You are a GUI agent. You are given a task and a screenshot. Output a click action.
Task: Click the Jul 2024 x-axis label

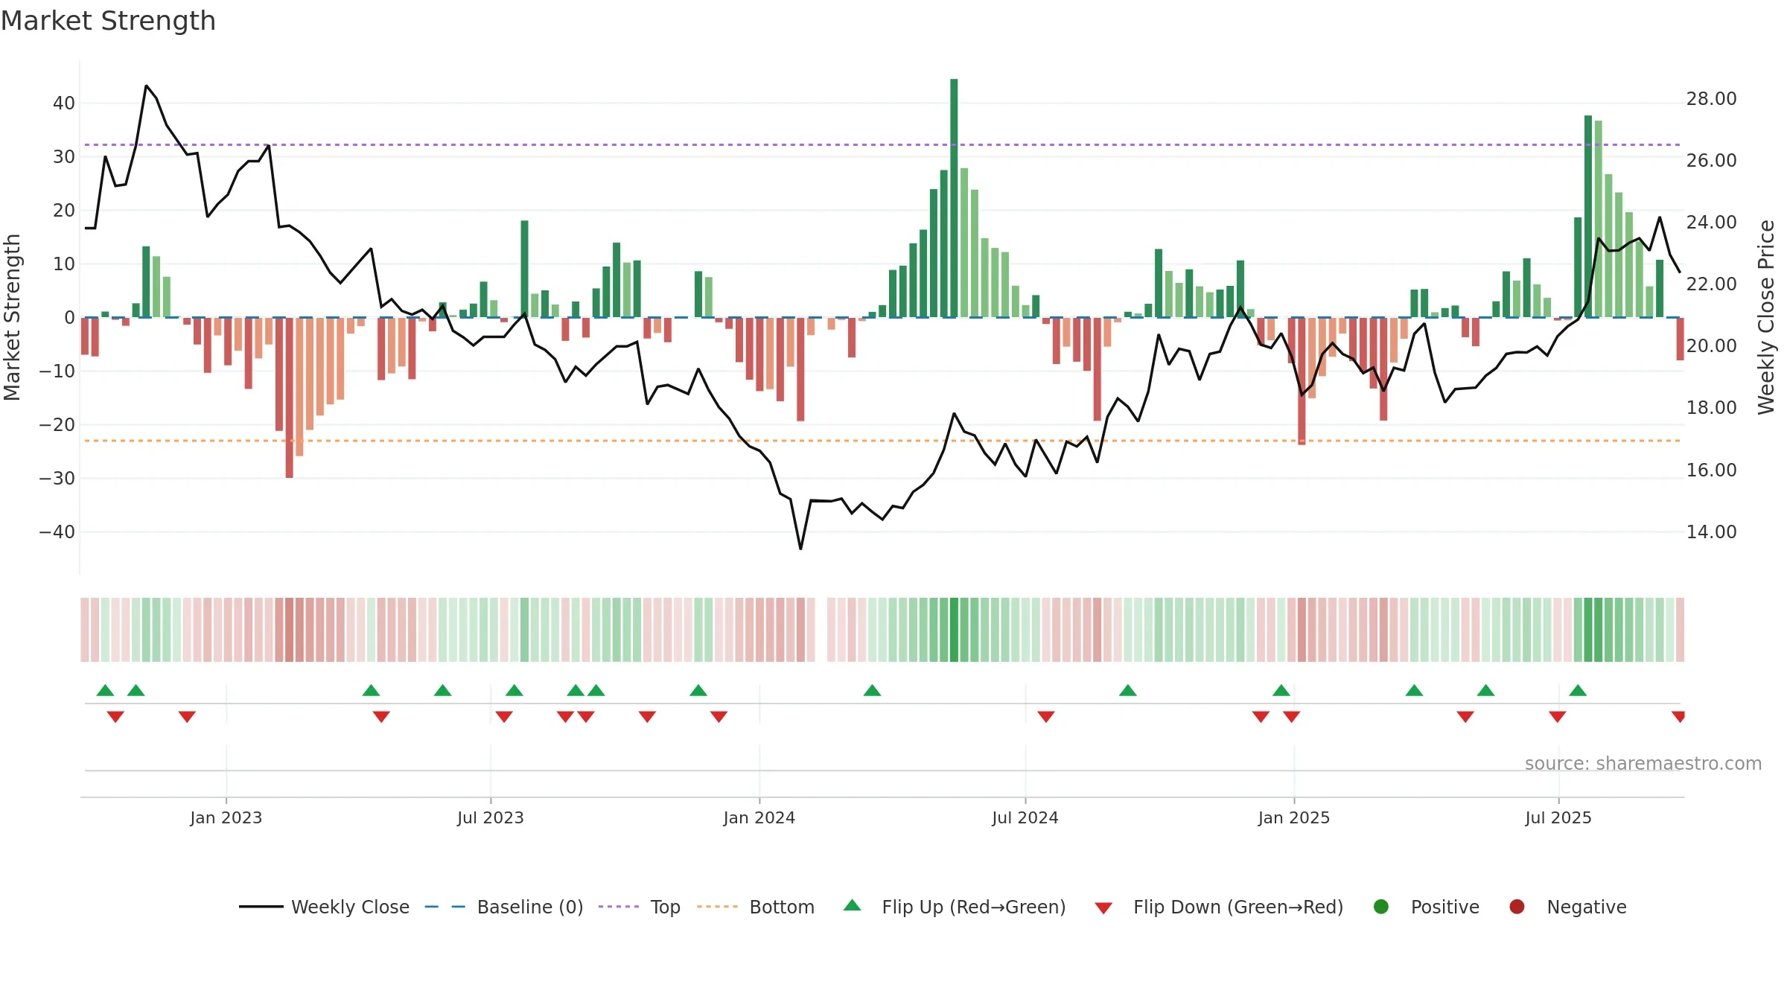tap(1025, 817)
